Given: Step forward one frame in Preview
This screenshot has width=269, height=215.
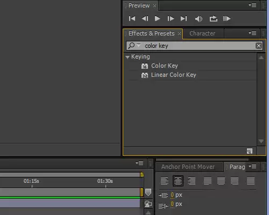Looking at the screenshot, I should (171, 19).
